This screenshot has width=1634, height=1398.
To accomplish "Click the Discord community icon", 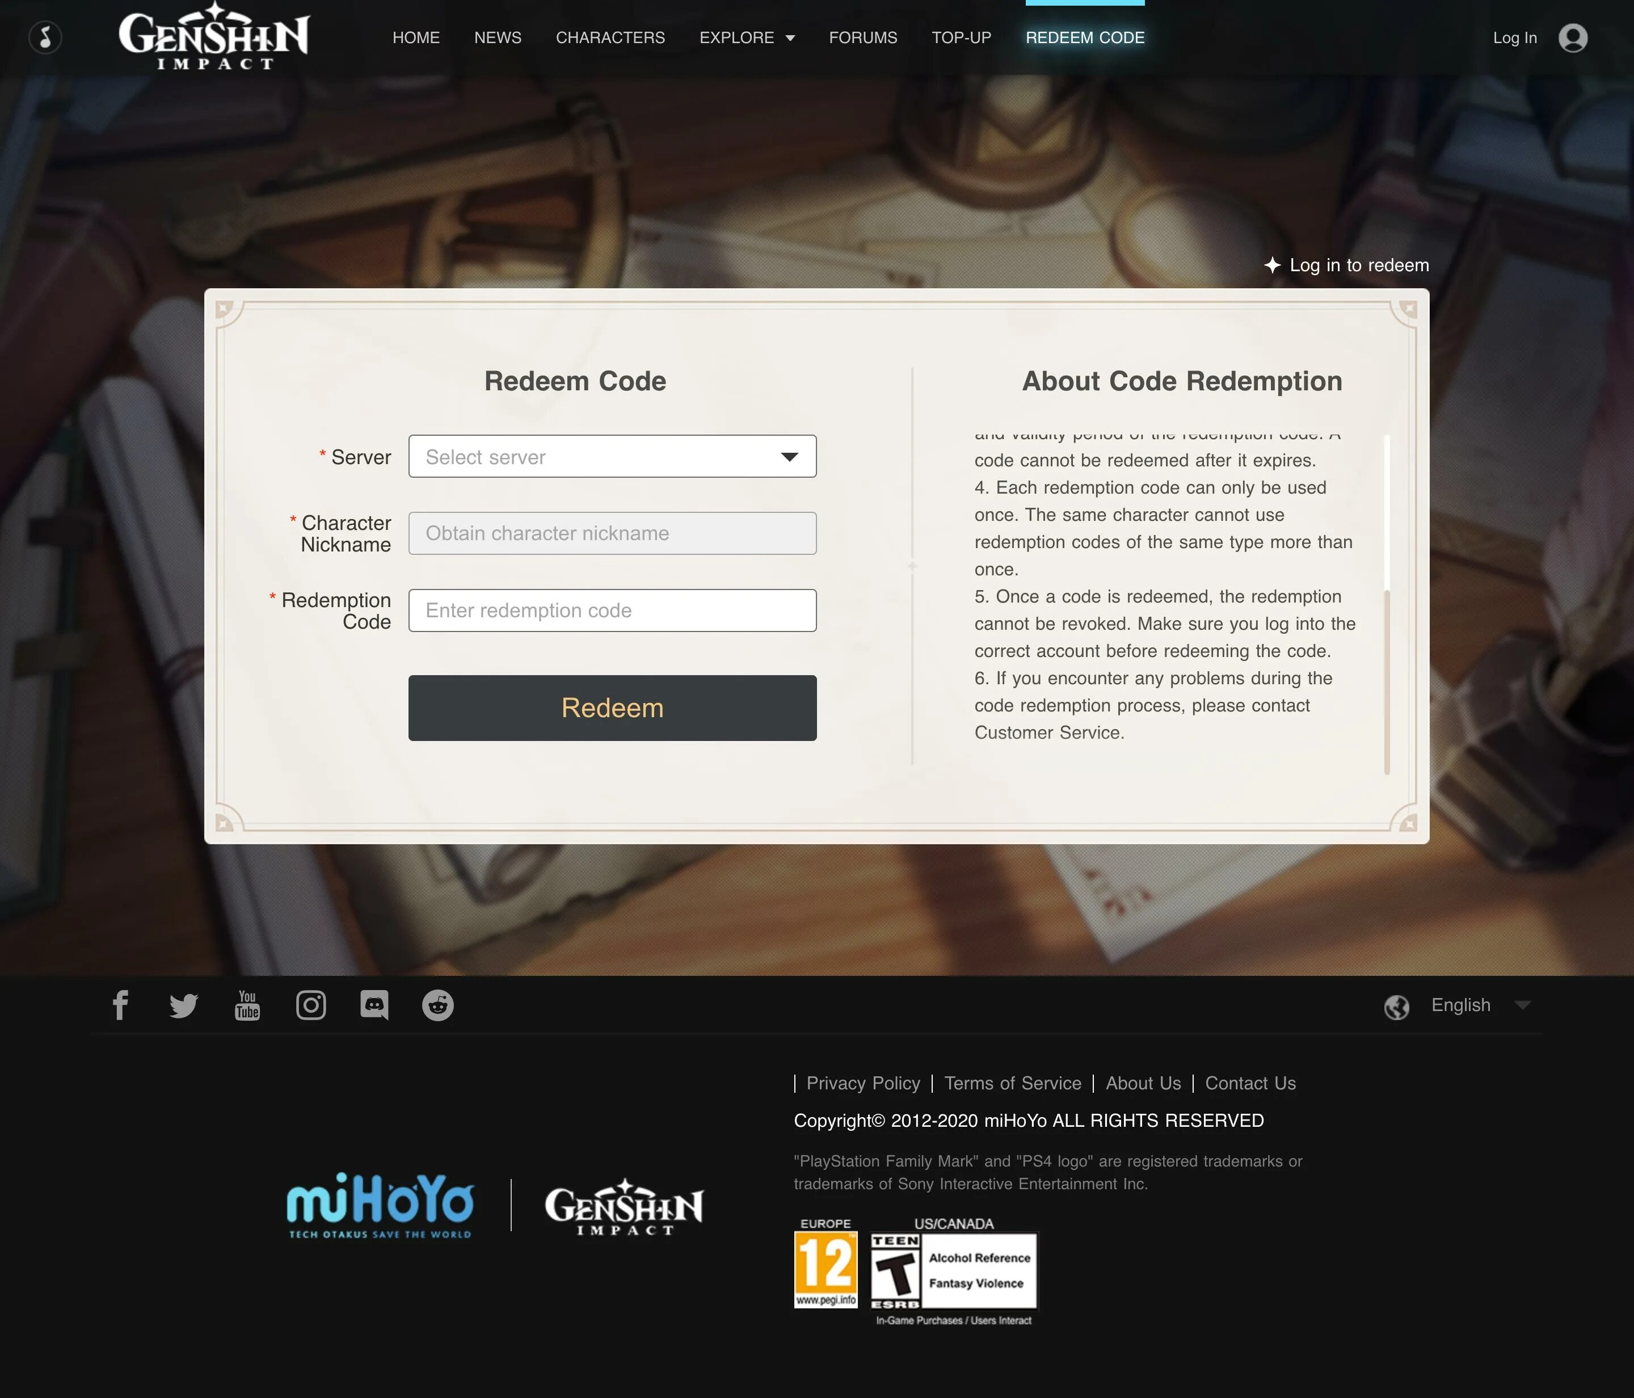I will point(373,1005).
